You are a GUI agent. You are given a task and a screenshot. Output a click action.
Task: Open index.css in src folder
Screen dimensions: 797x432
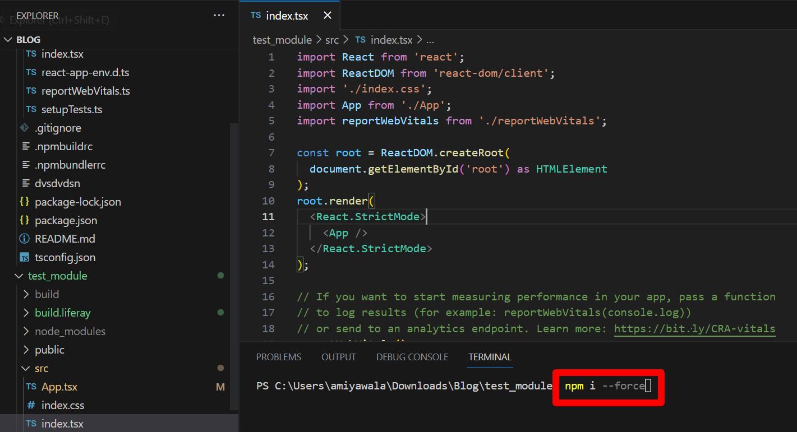tap(63, 405)
